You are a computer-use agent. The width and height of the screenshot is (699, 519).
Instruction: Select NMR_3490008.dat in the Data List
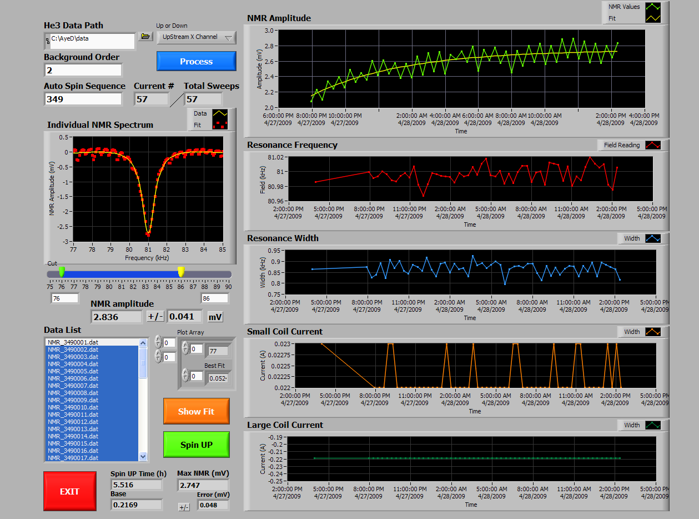(92, 393)
